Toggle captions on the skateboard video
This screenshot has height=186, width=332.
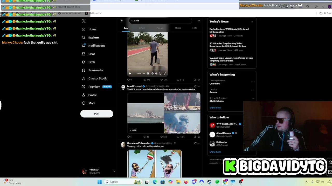(148, 73)
